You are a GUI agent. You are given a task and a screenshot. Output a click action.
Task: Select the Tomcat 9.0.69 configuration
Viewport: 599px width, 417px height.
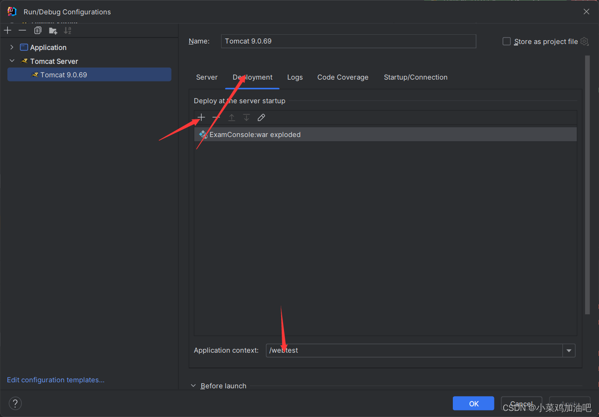tap(89, 75)
